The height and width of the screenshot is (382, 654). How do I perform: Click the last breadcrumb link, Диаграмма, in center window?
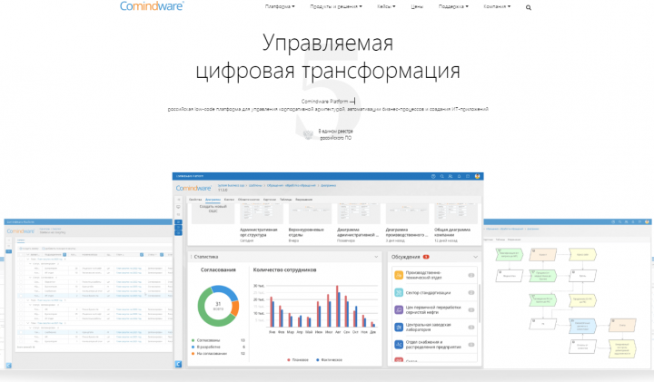tap(328, 185)
